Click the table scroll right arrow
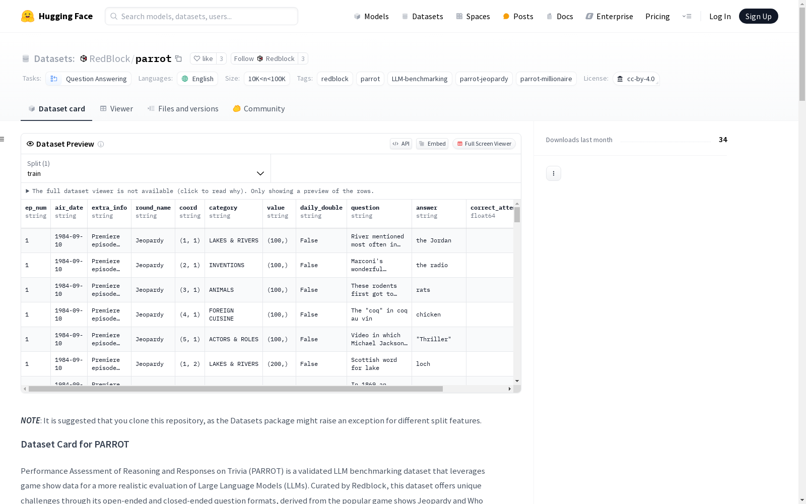The height and width of the screenshot is (504, 806). point(510,389)
